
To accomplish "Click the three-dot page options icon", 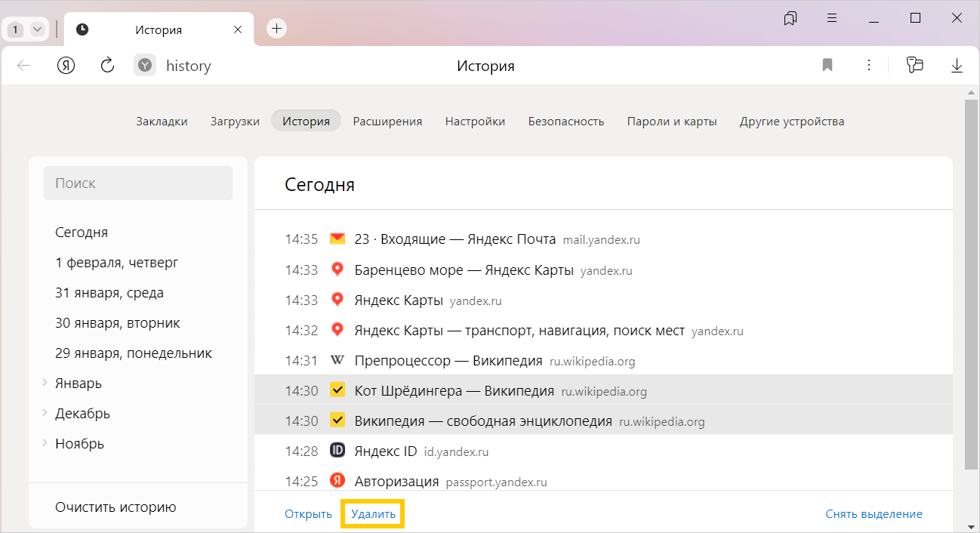I will tap(869, 66).
